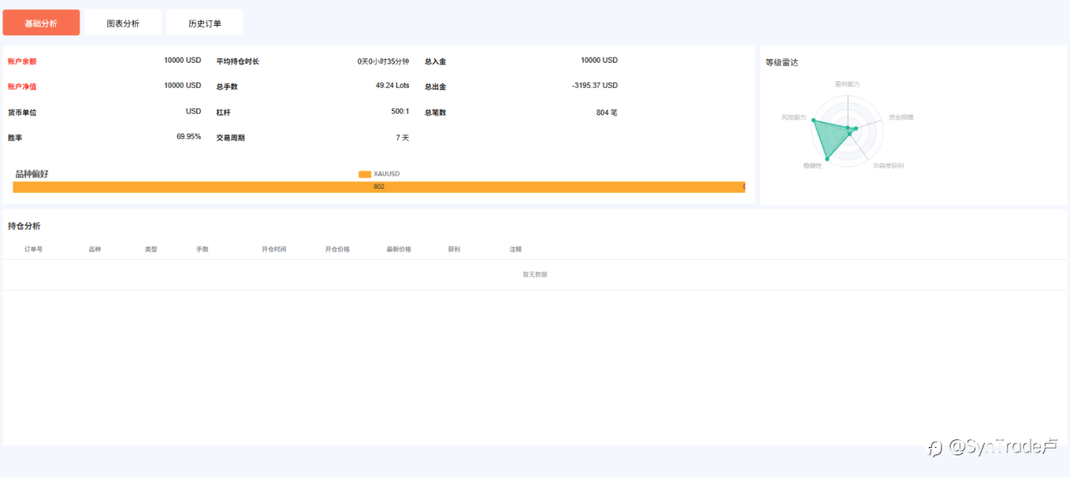Sort by 订单号 column header
1070x477 pixels.
[33, 249]
